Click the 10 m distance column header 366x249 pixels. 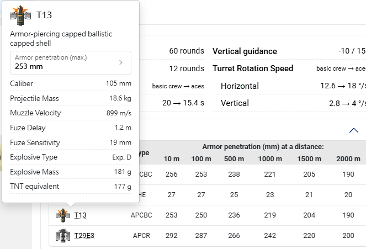click(171, 159)
